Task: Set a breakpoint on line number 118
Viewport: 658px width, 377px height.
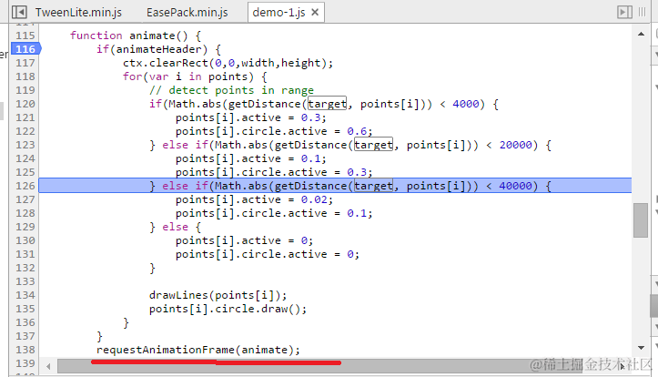Action: pyautogui.click(x=25, y=76)
